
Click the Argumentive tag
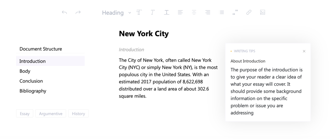[51, 113]
